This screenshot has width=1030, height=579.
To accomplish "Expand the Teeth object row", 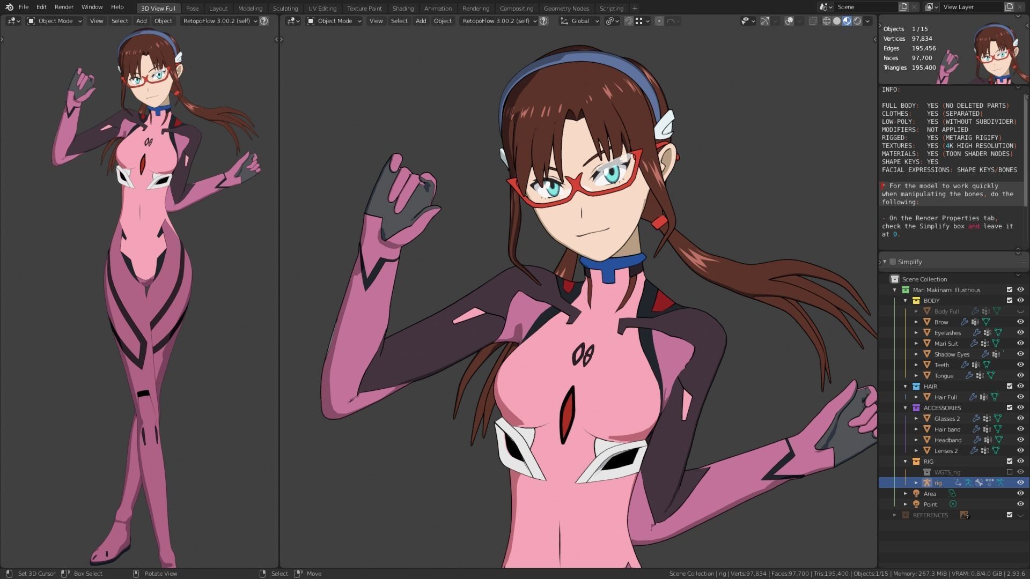I will pos(916,365).
